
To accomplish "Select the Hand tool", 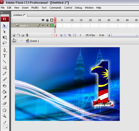I will click(4, 110).
